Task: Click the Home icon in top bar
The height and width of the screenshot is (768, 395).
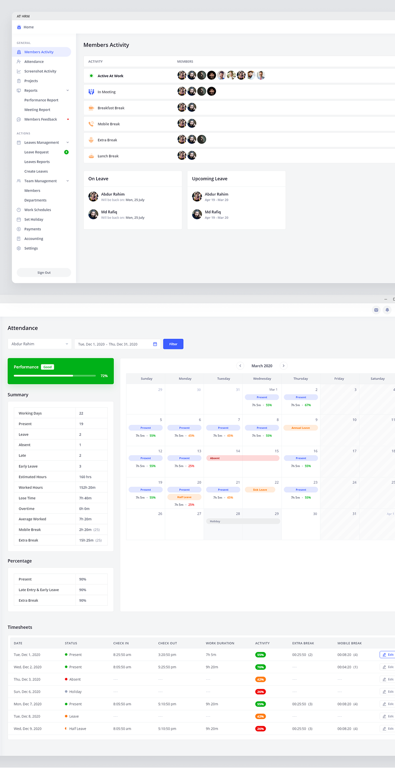Action: [19, 27]
